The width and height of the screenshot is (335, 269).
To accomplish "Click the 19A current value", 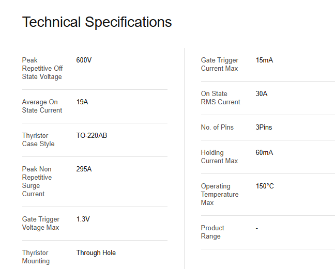I will pos(82,102).
